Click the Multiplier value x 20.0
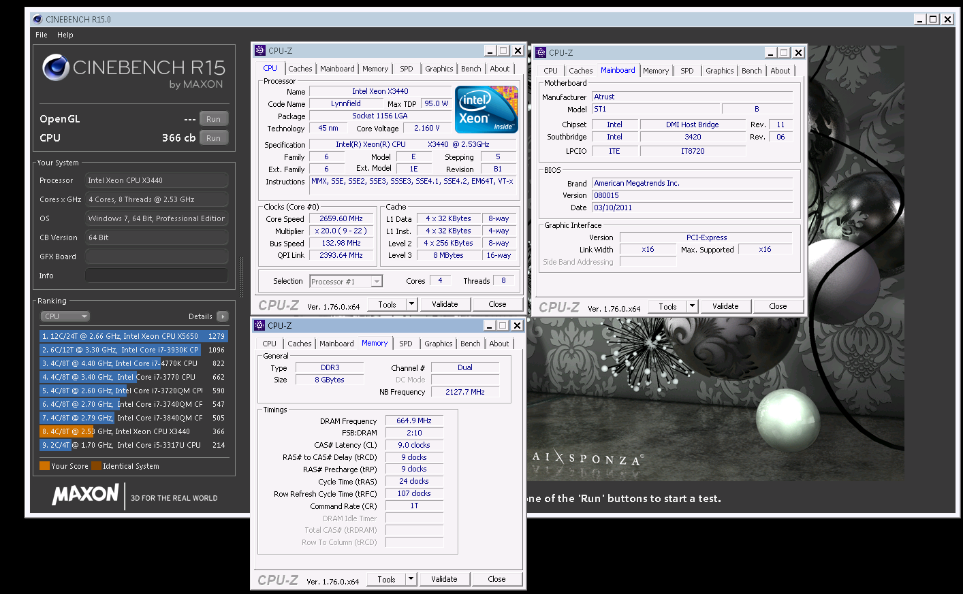 tap(341, 231)
